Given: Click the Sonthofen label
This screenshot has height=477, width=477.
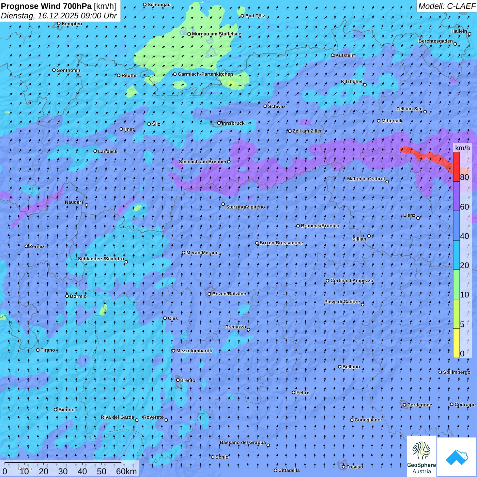Looking at the screenshot, I should (x=68, y=71).
